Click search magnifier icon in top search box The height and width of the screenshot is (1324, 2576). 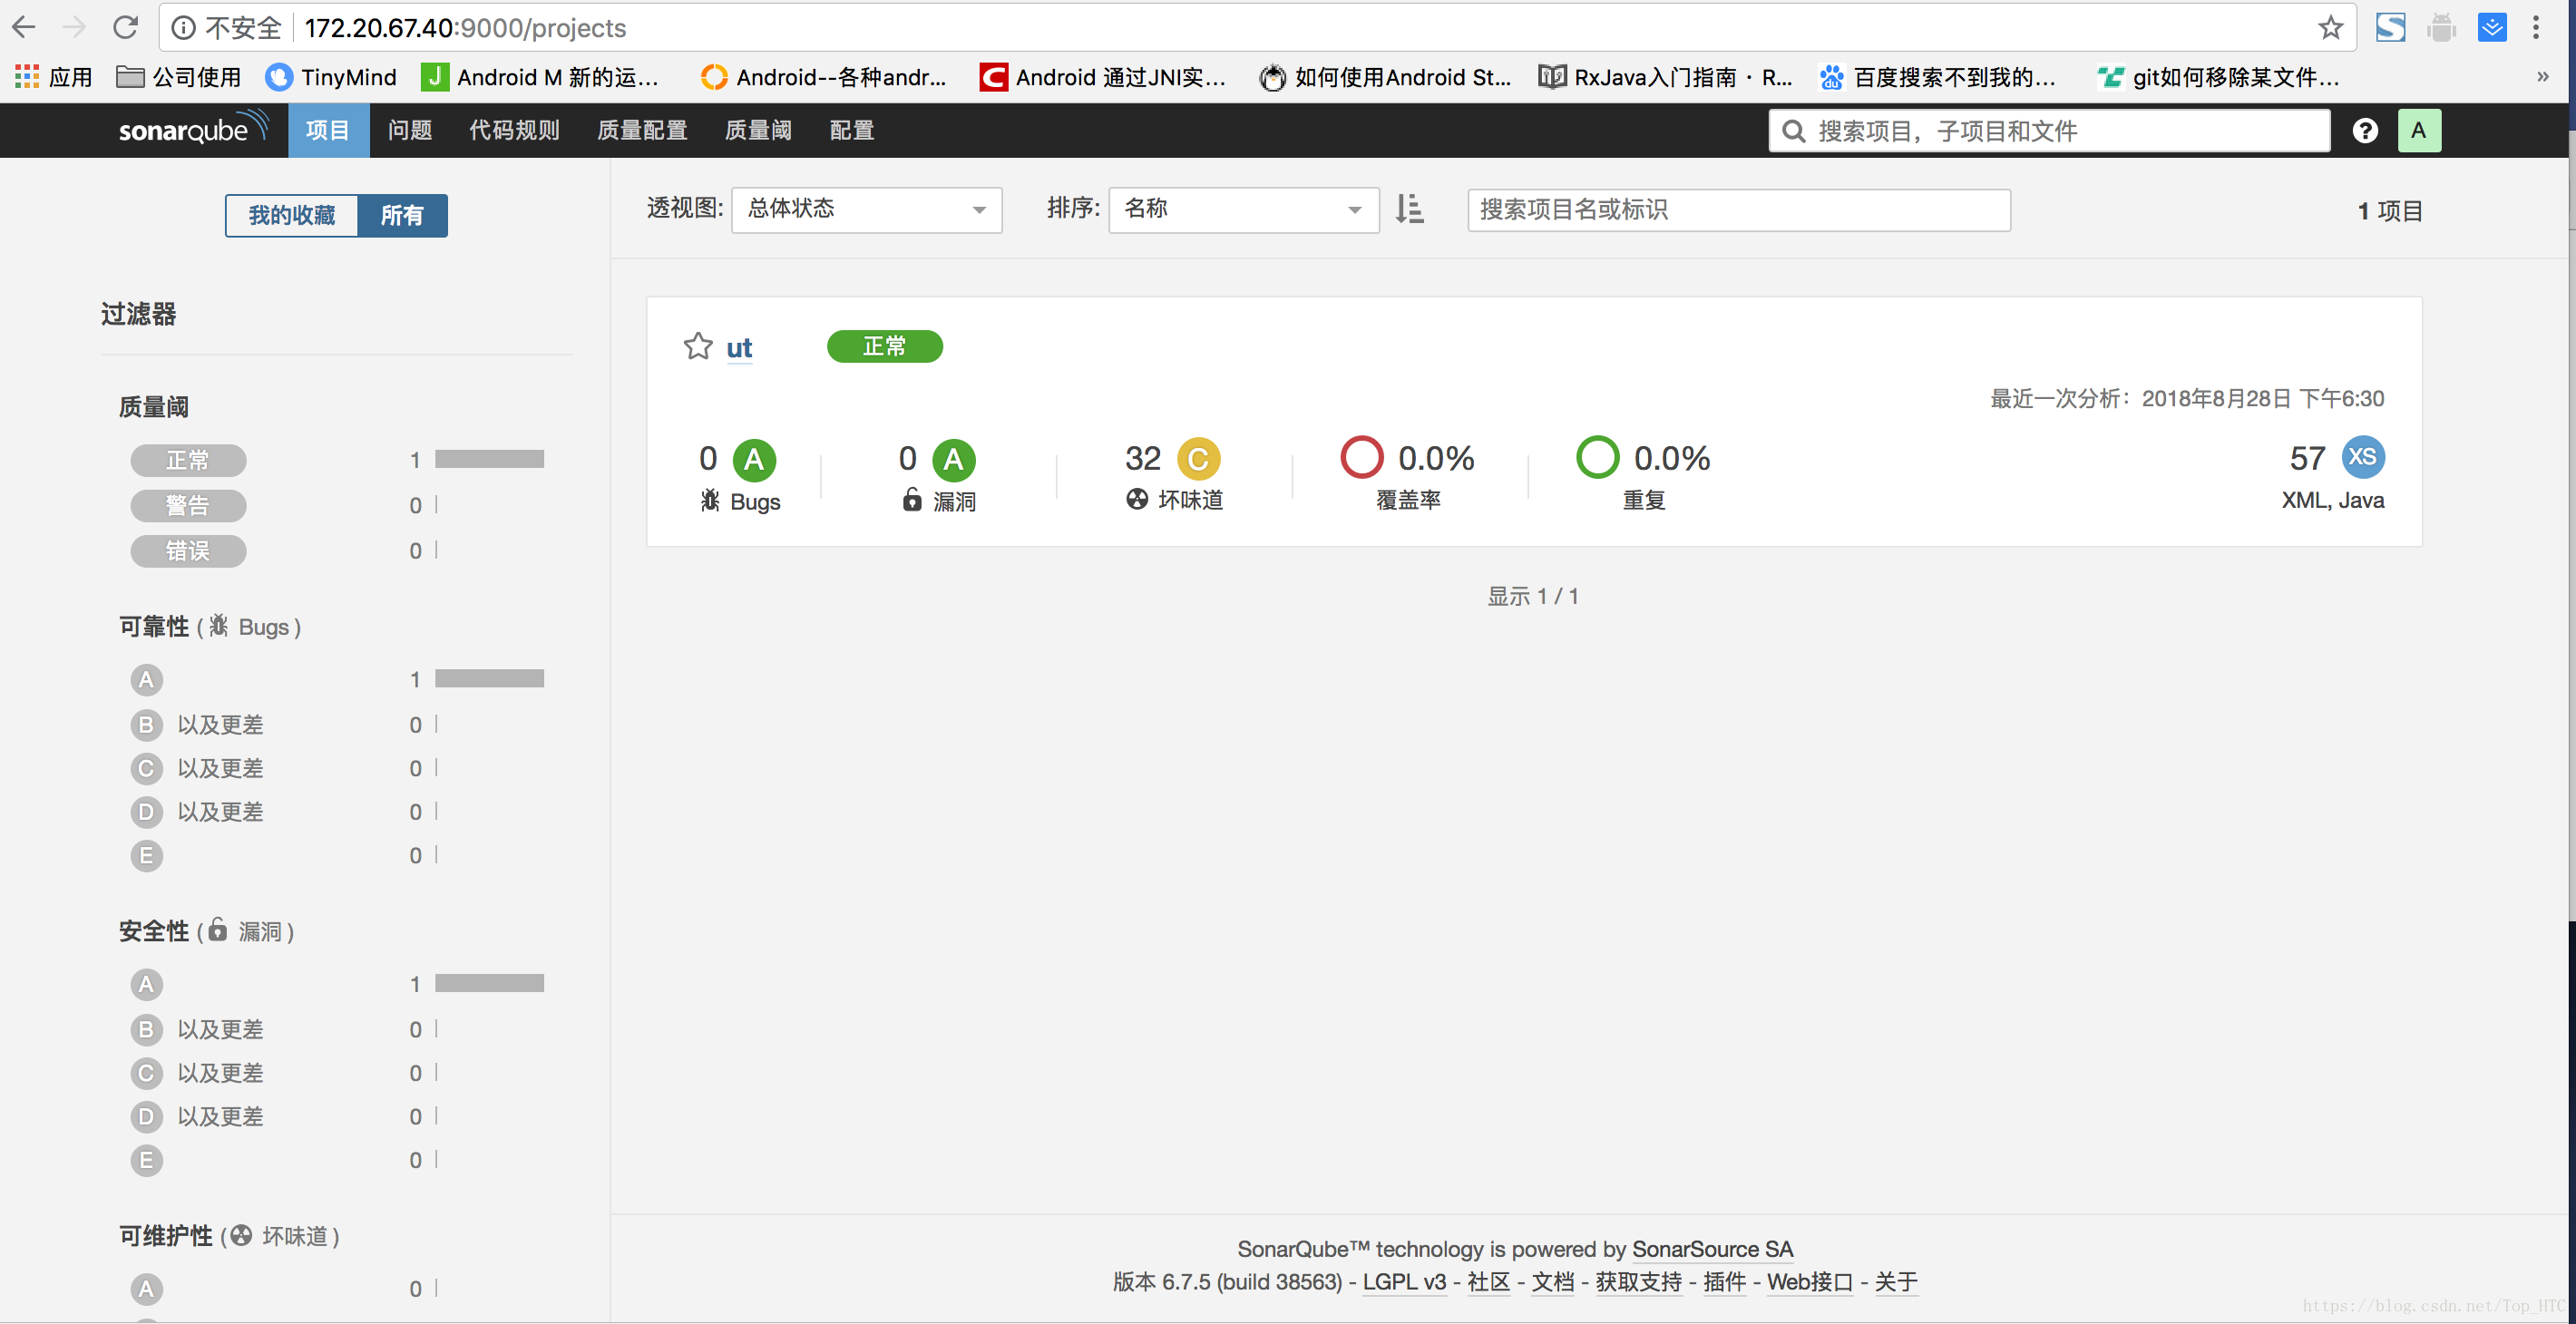[1794, 131]
